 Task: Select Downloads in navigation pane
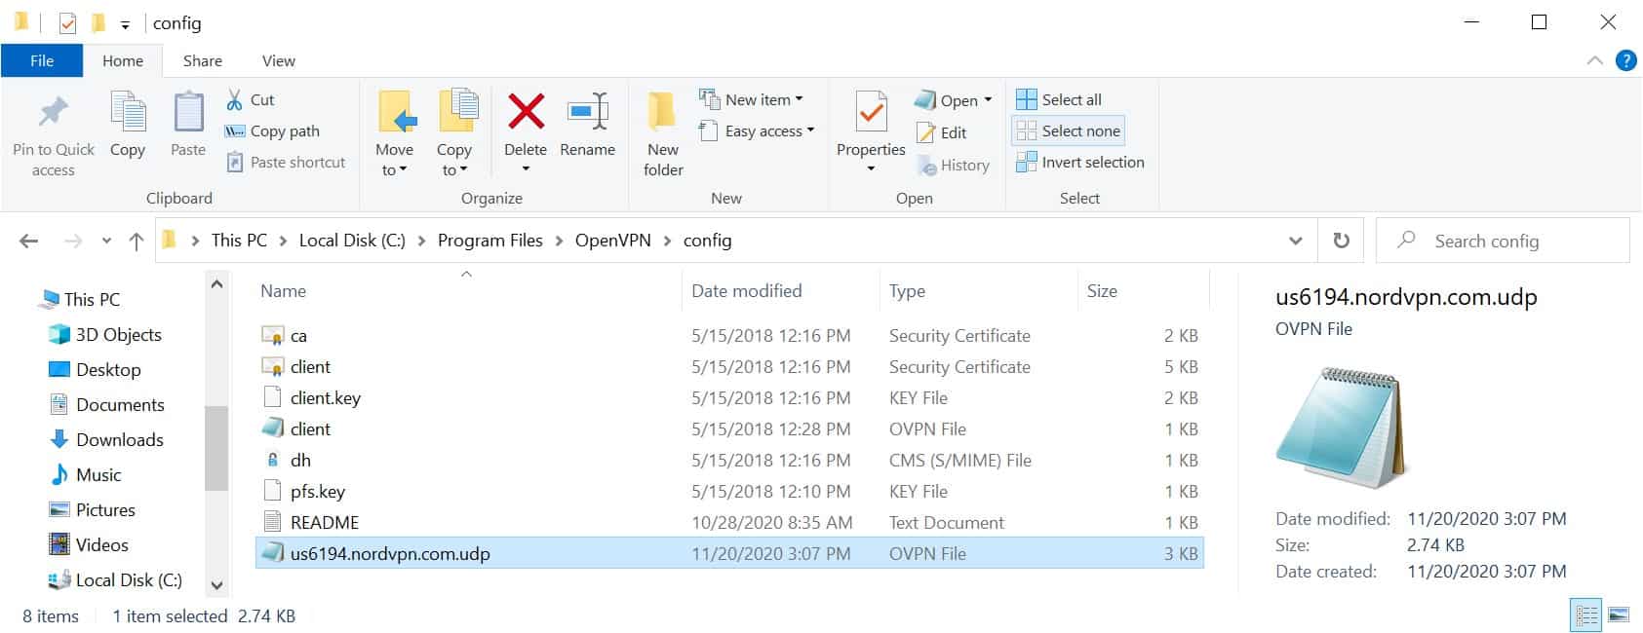pos(107,439)
